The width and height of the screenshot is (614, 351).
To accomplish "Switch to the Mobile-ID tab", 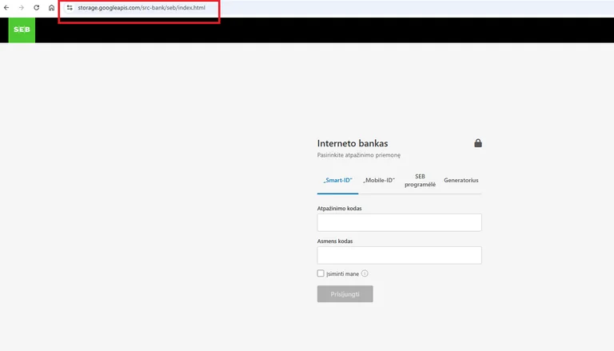I will tap(379, 180).
